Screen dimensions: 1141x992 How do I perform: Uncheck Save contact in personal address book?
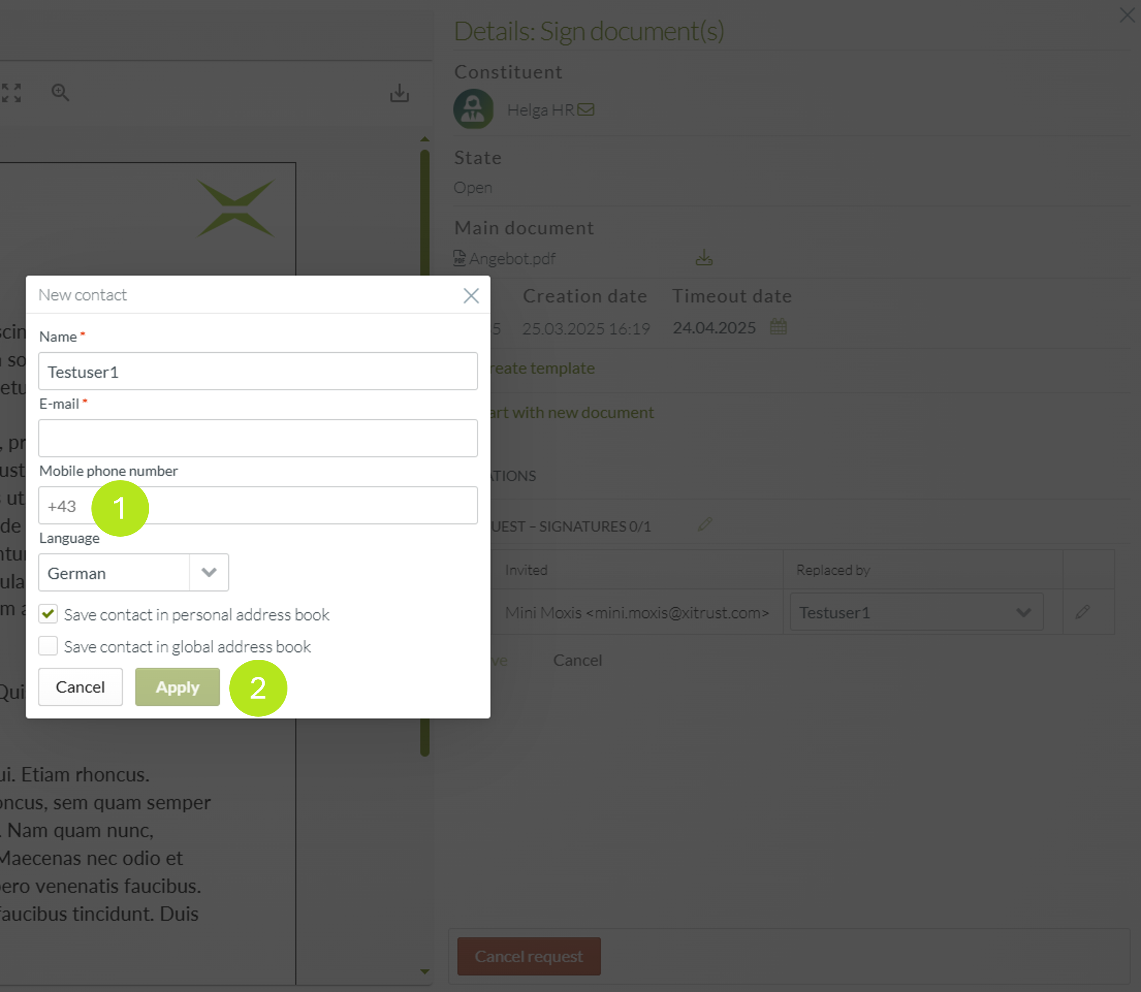48,613
